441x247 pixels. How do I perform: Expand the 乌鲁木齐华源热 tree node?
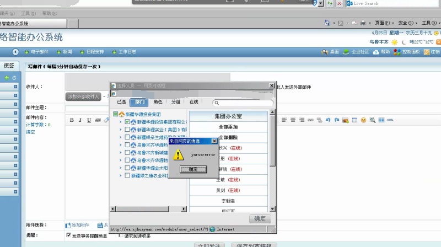point(120,145)
